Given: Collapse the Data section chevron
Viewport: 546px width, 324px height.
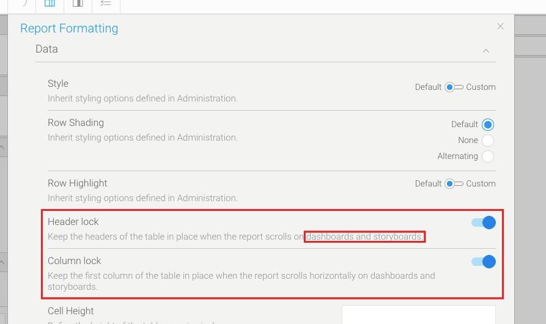Looking at the screenshot, I should 486,51.
